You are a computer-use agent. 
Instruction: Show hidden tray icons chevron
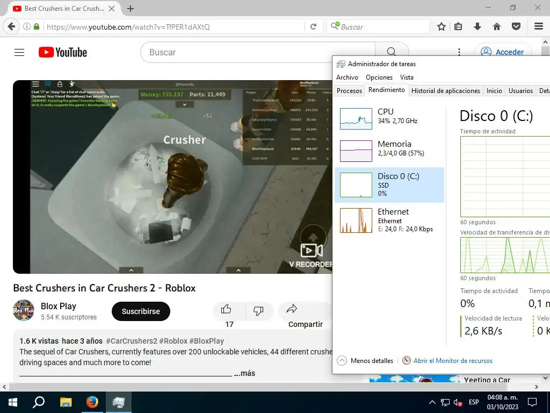point(432,402)
